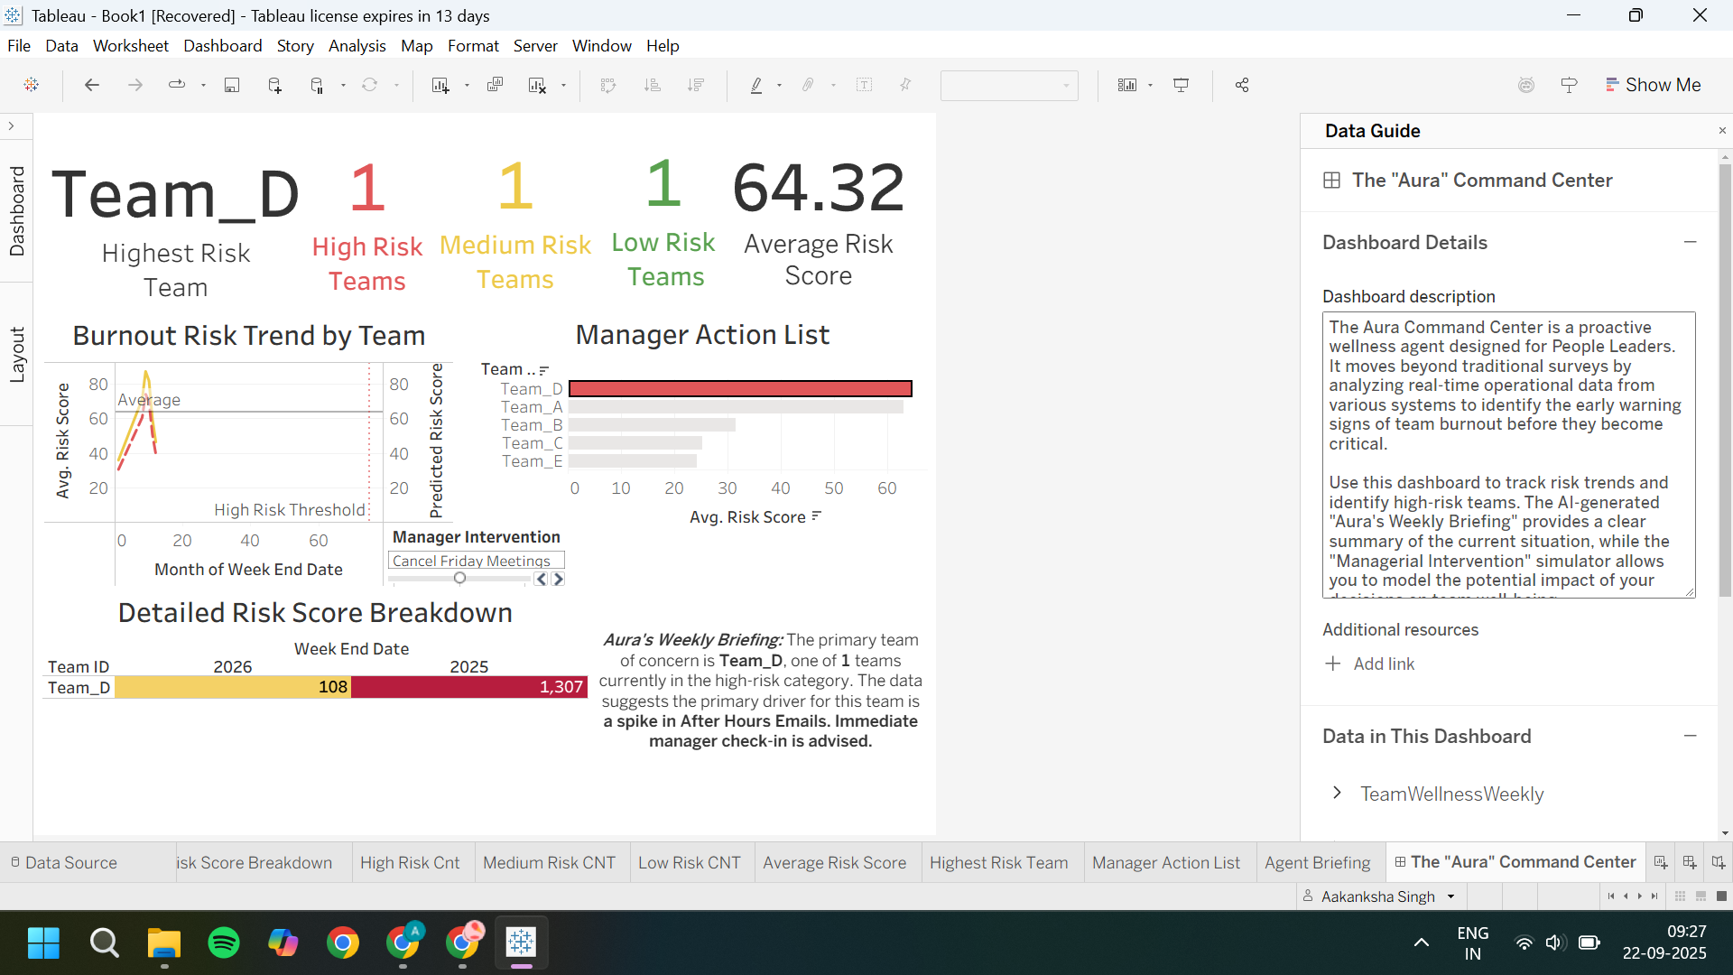Open Presentation Mode from toolbar
The height and width of the screenshot is (975, 1733).
point(1181,85)
